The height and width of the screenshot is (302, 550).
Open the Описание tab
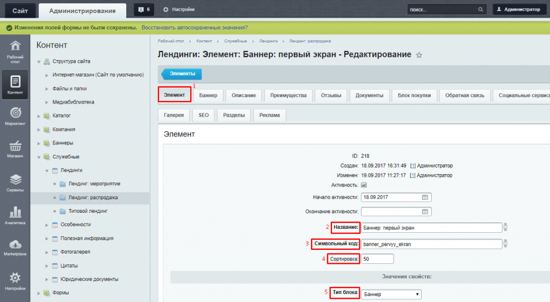point(244,96)
